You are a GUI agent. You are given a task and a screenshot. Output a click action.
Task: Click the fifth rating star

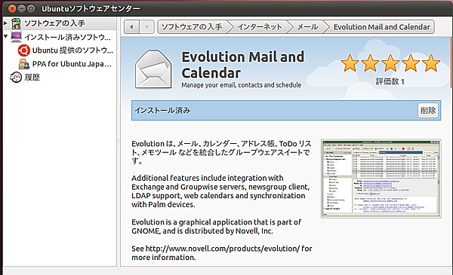pyautogui.click(x=431, y=63)
